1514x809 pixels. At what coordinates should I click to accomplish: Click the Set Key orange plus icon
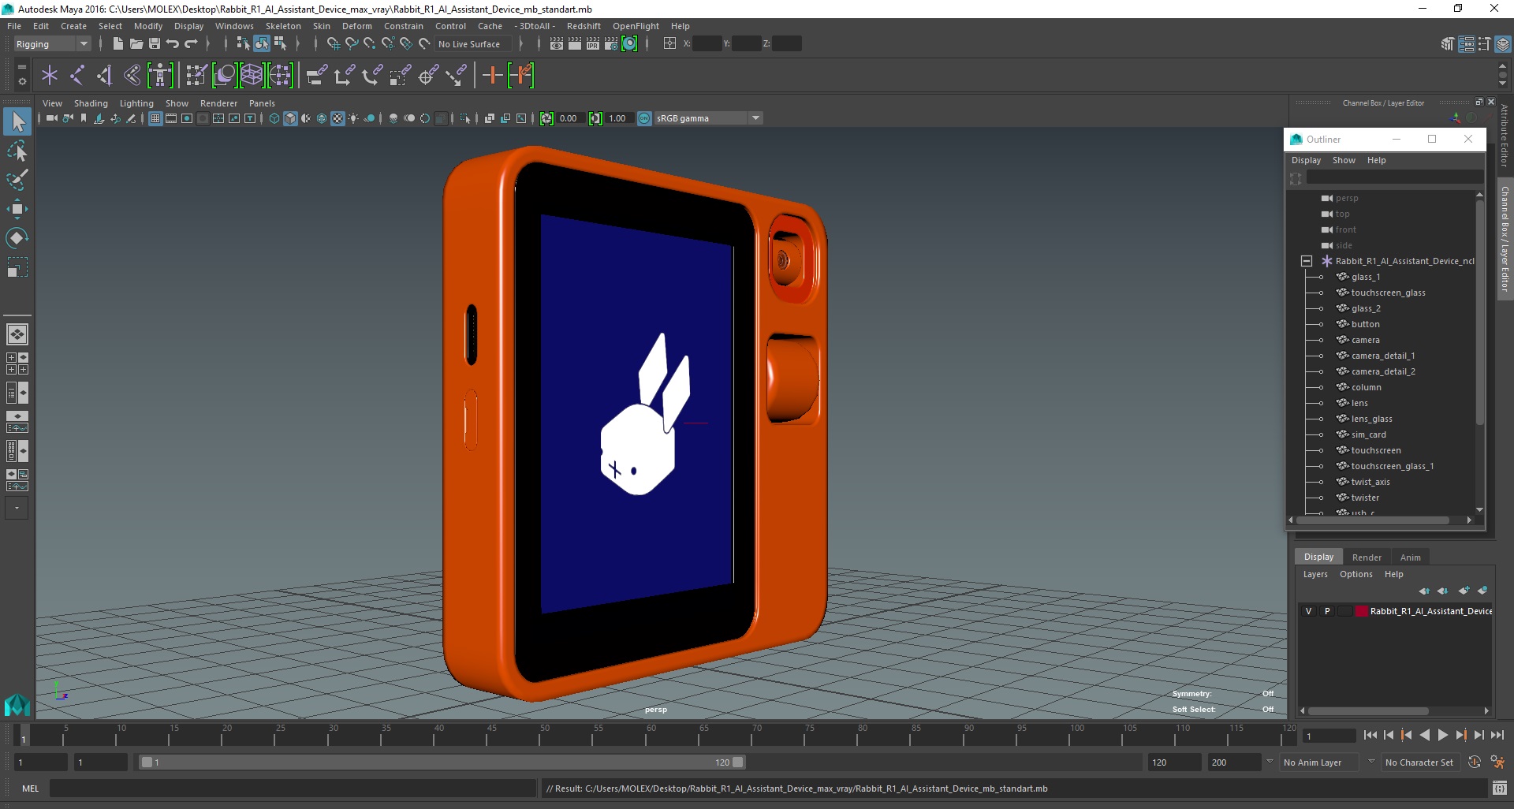tap(493, 76)
